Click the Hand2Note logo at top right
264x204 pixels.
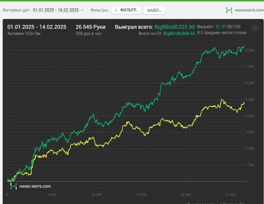(245, 10)
